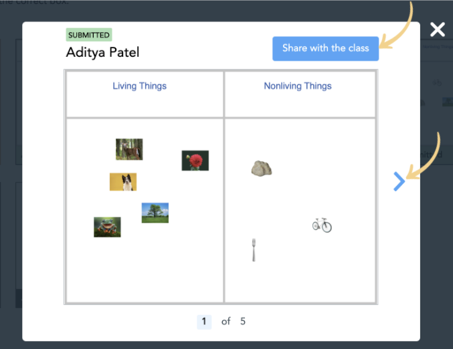This screenshot has width=453, height=349.
Task: Click the dog photo
Action: coord(123,182)
